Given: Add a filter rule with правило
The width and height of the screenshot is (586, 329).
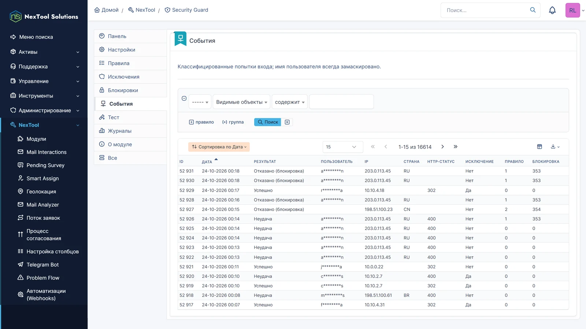Looking at the screenshot, I should pos(201,122).
